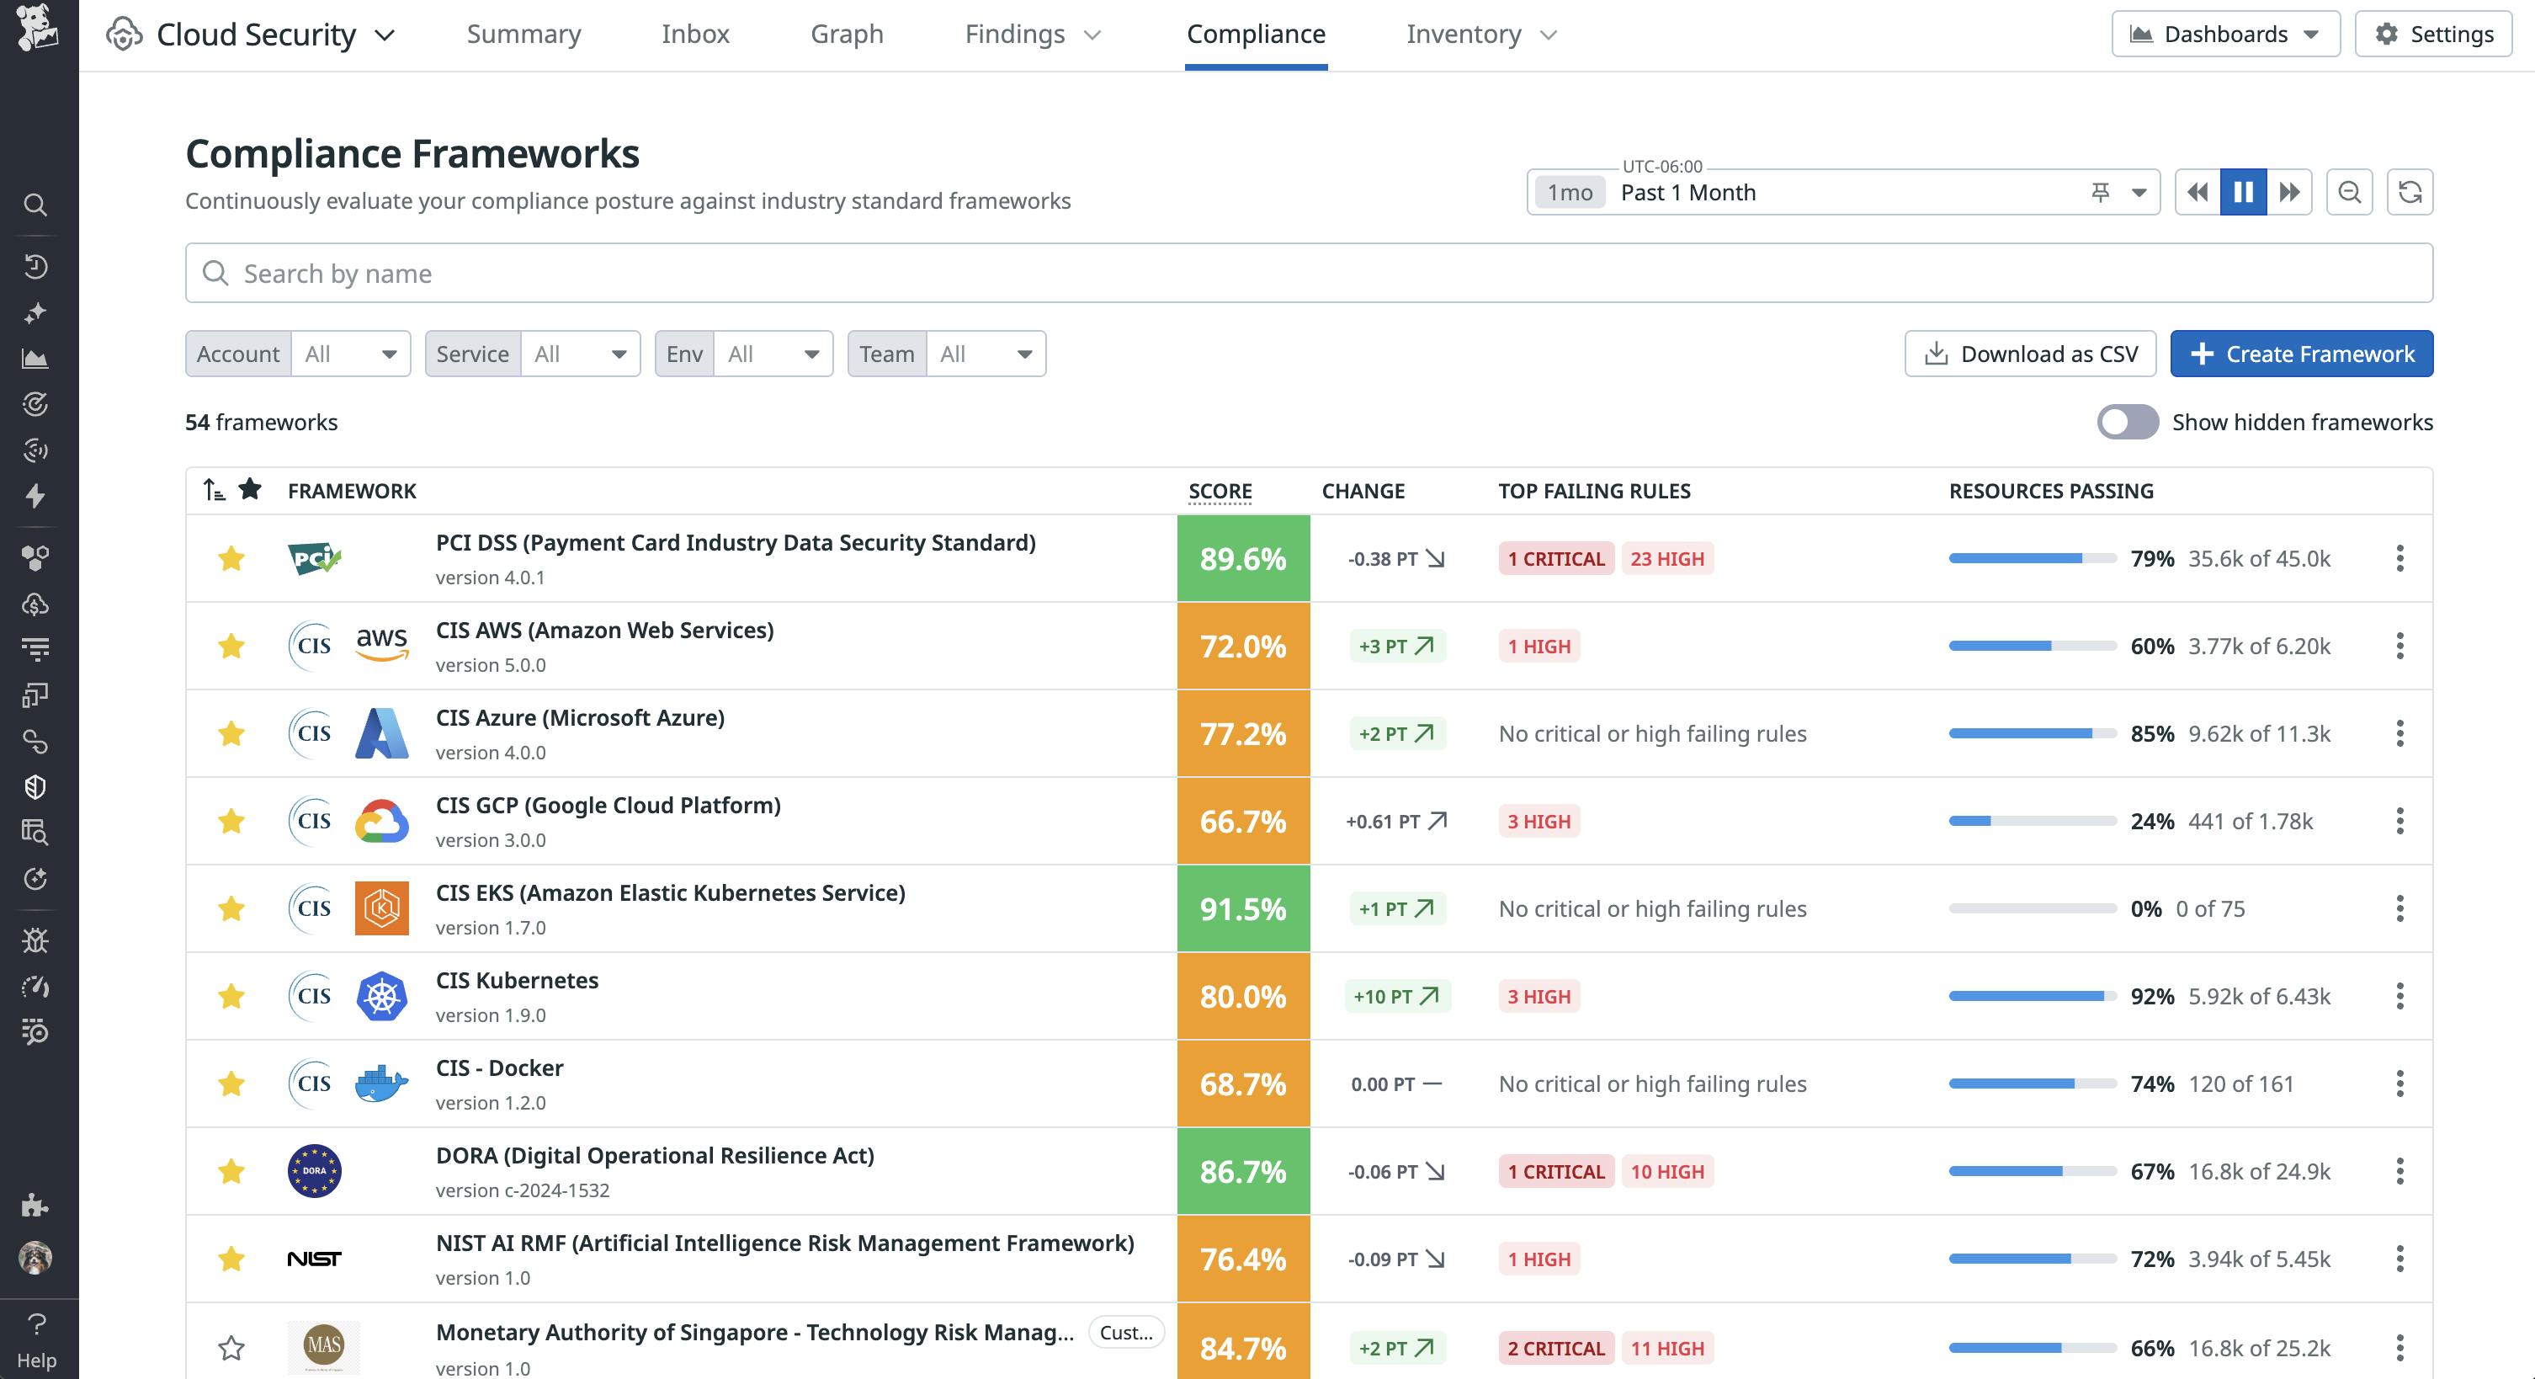Enable Show hidden frameworks
Image resolution: width=2535 pixels, height=1379 pixels.
coord(2128,423)
